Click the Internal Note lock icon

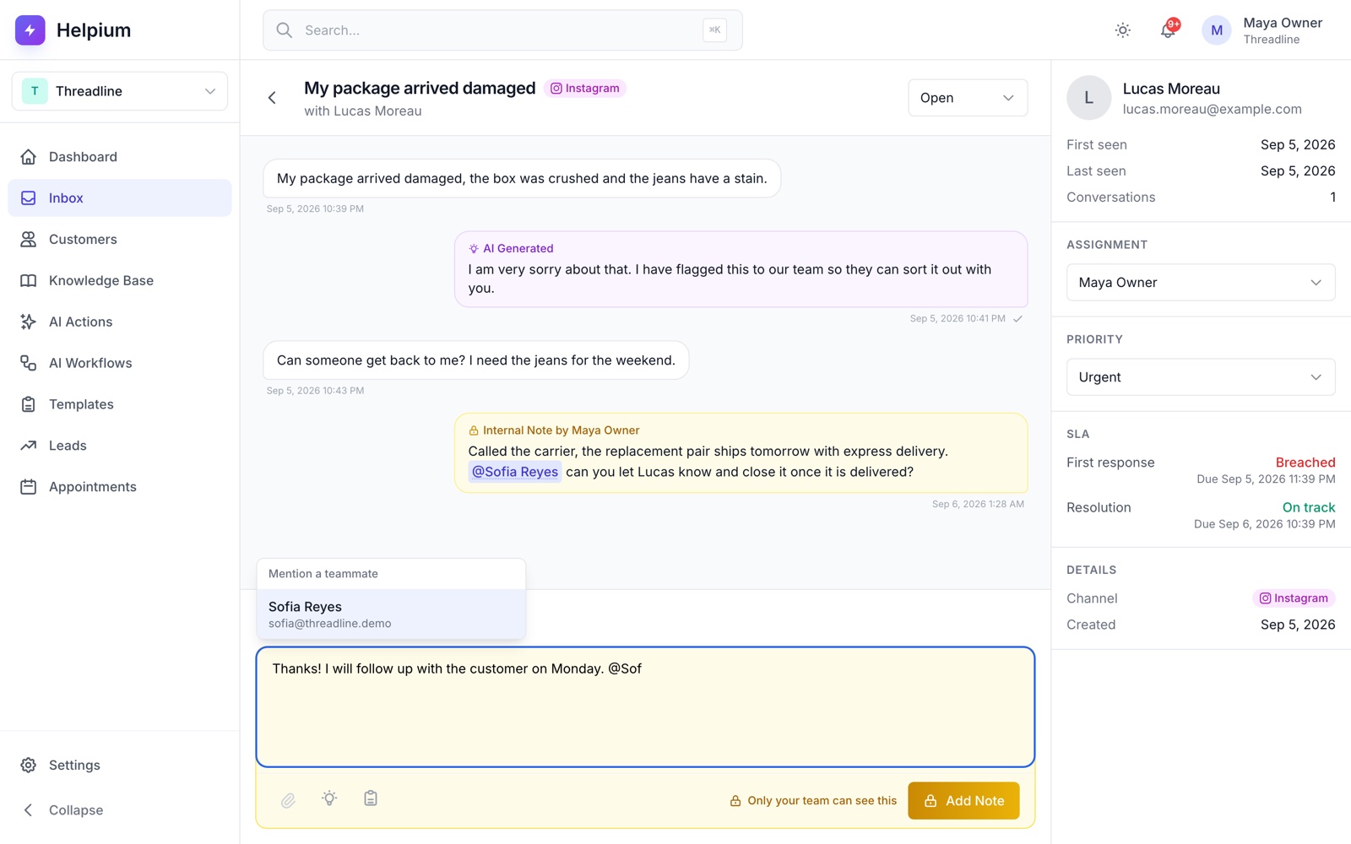(474, 430)
